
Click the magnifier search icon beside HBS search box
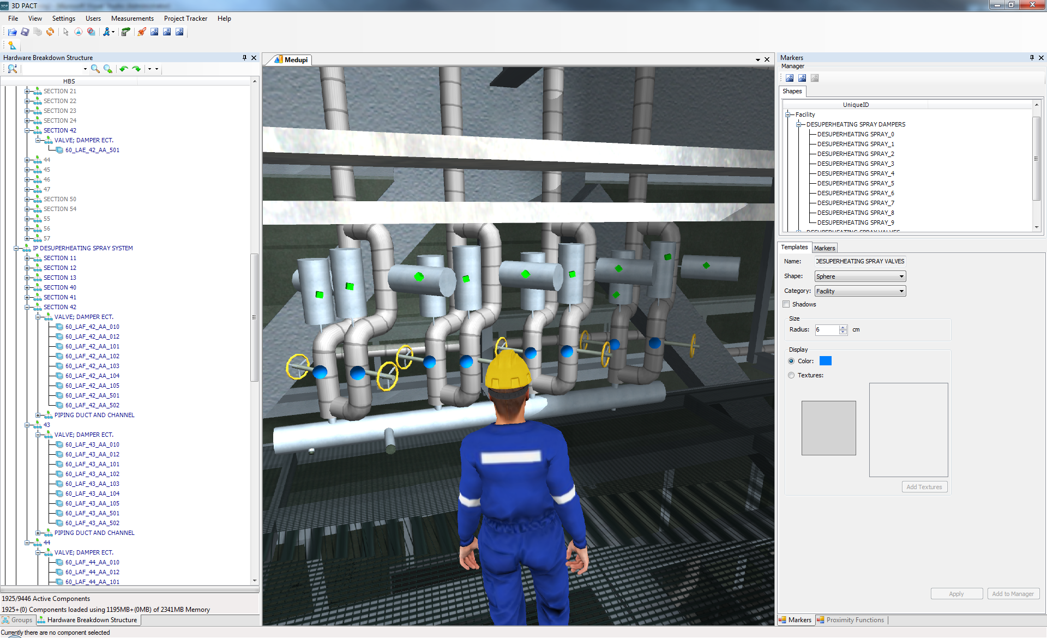[95, 69]
